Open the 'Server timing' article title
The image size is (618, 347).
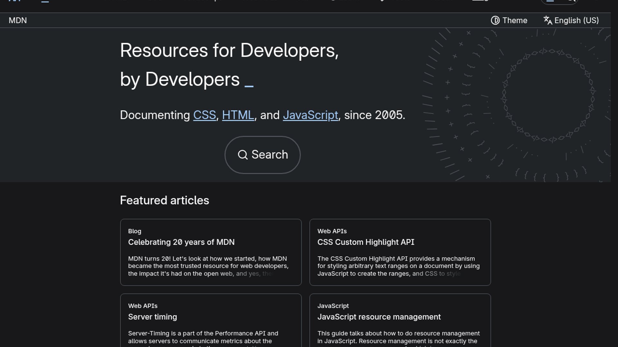[x=153, y=317]
